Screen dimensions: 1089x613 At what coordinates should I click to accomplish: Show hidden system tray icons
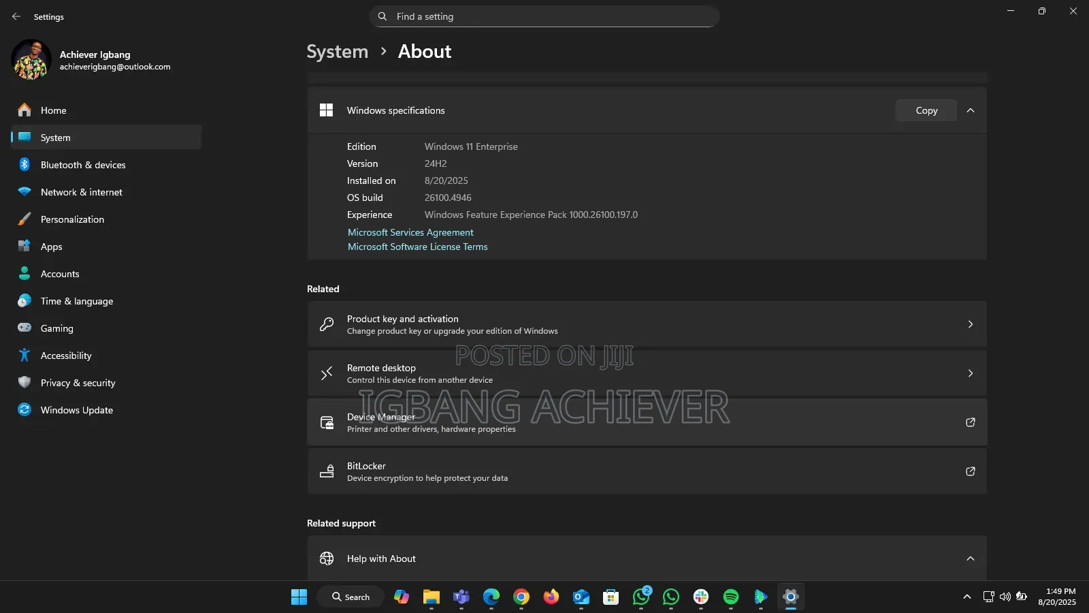pos(967,597)
